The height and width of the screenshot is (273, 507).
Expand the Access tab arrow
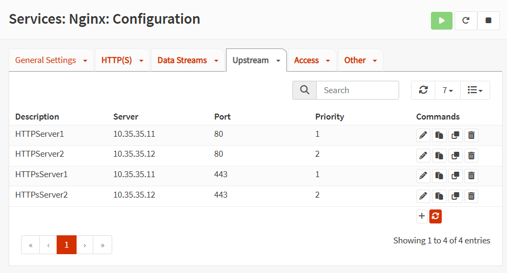click(x=328, y=61)
